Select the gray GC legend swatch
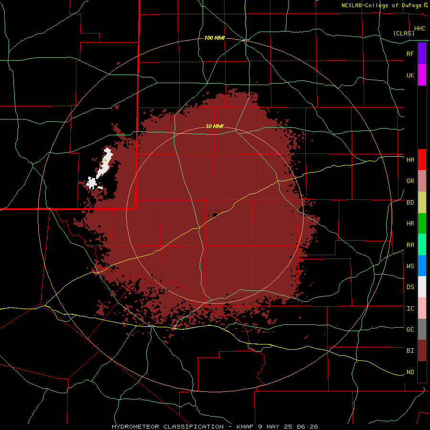 point(422,329)
